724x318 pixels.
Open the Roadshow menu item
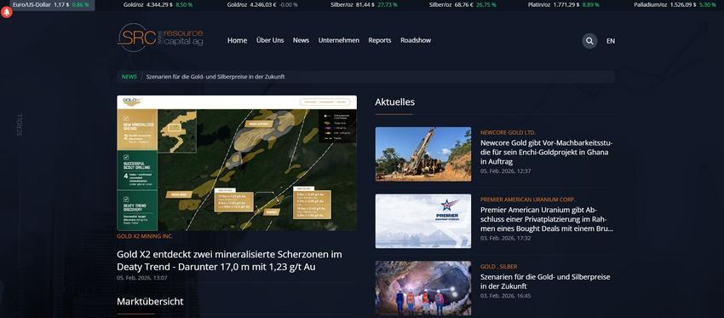click(416, 40)
